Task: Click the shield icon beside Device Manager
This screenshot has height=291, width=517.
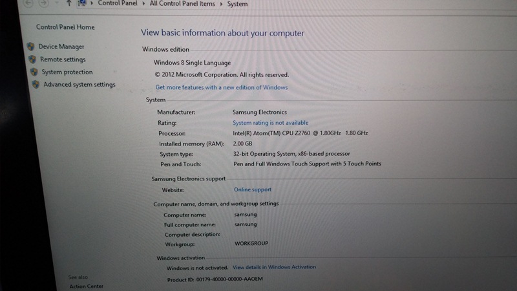Action: [30, 46]
